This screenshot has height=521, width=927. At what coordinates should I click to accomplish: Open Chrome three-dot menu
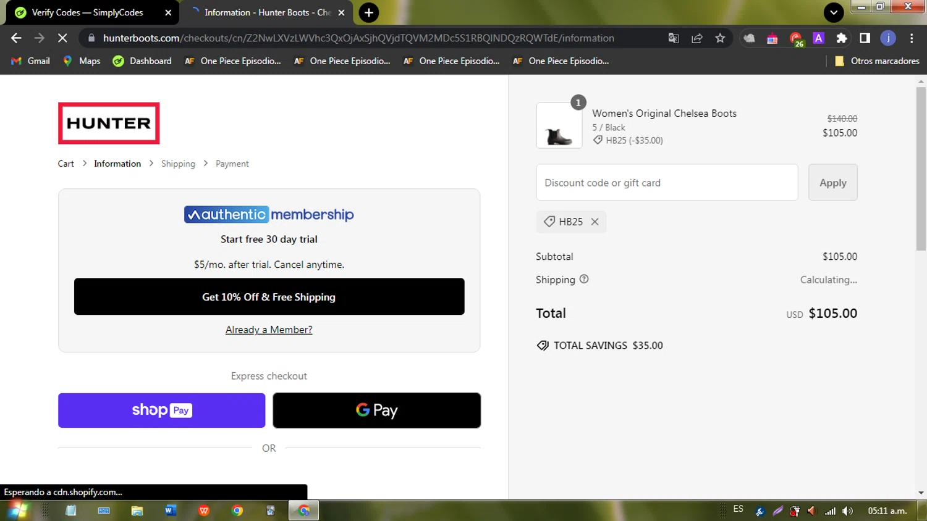pyautogui.click(x=912, y=38)
